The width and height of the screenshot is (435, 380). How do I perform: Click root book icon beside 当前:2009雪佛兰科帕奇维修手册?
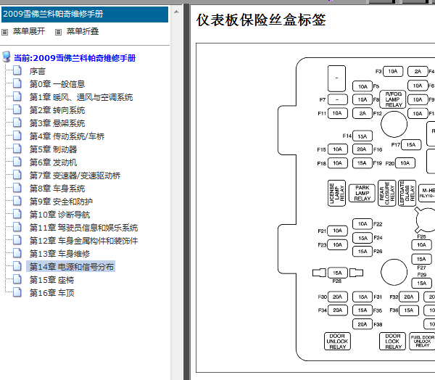click(x=6, y=57)
